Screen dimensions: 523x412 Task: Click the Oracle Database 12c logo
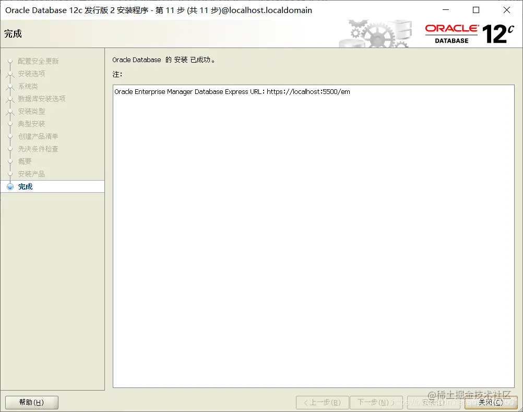pyautogui.click(x=470, y=34)
